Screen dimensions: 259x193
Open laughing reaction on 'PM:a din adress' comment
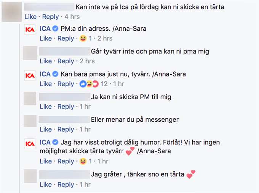tap(83, 38)
